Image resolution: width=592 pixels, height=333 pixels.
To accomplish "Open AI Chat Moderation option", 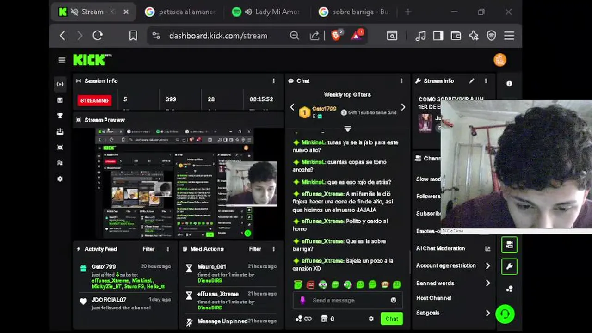I will pos(441,248).
